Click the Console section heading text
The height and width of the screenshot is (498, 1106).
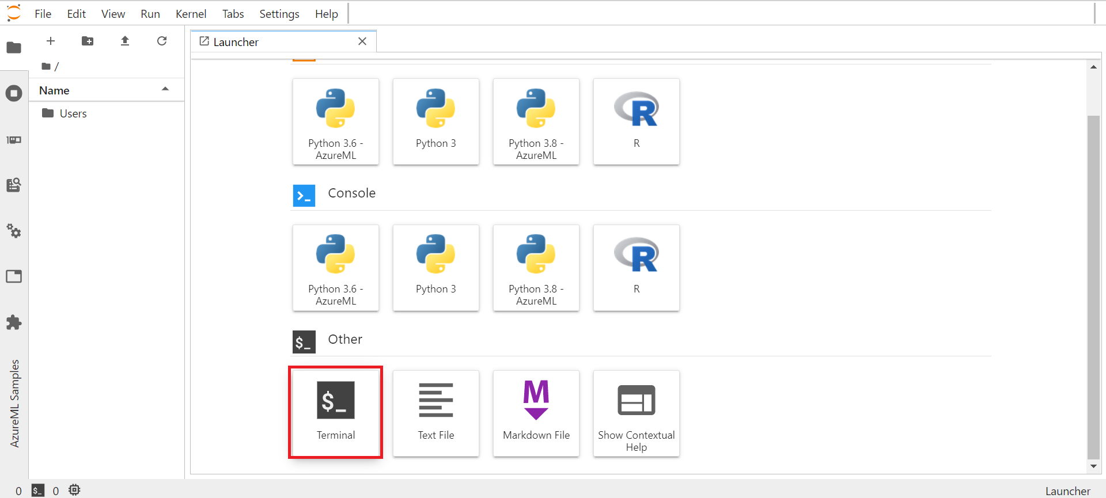pos(352,193)
